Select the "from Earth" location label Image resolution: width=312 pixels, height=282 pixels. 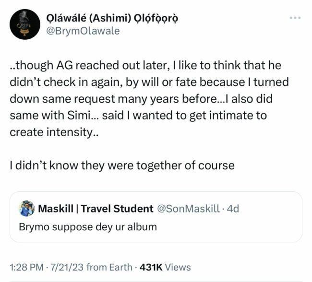112,267
